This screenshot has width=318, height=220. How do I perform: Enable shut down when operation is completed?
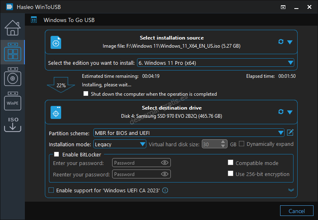[x=86, y=94]
